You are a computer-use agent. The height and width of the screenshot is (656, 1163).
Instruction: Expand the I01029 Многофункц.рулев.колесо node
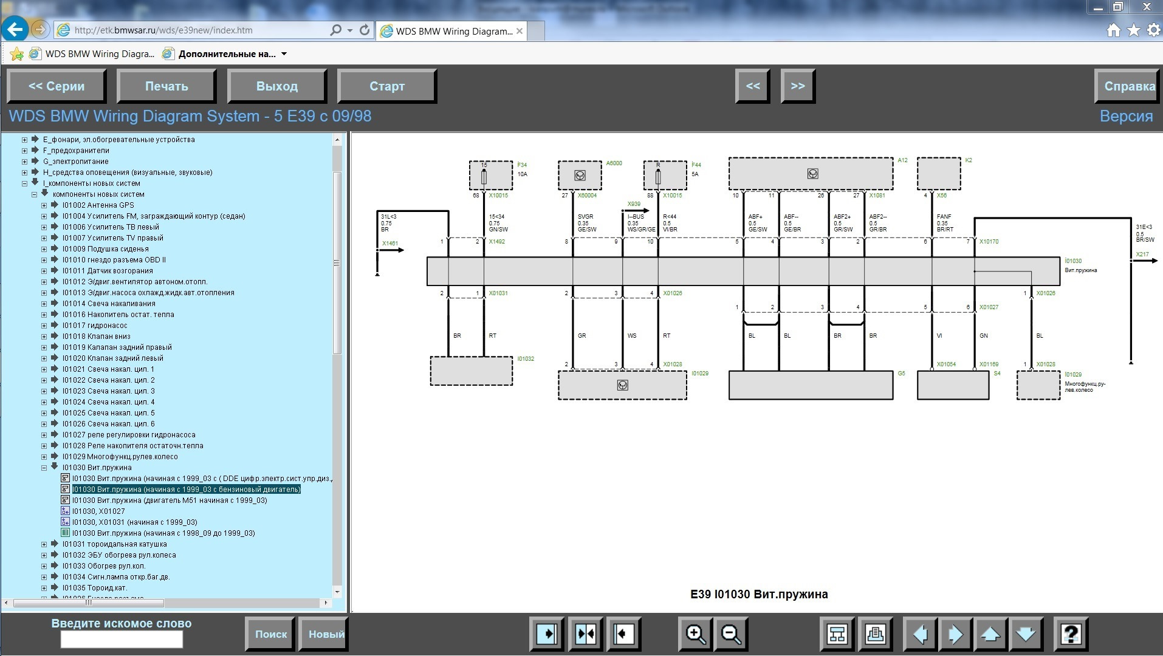(44, 457)
